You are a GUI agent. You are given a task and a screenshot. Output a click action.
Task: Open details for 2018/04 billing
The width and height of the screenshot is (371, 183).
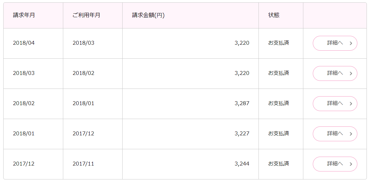click(335, 43)
